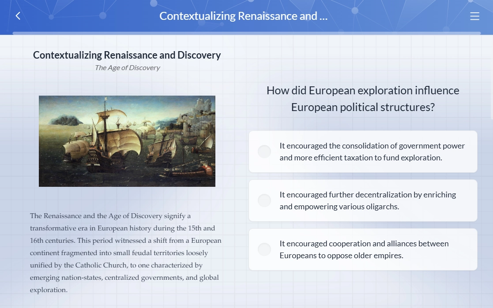
Task: Click heading 'Contextualizing Renaissance and Discovery'
Action: [127, 55]
